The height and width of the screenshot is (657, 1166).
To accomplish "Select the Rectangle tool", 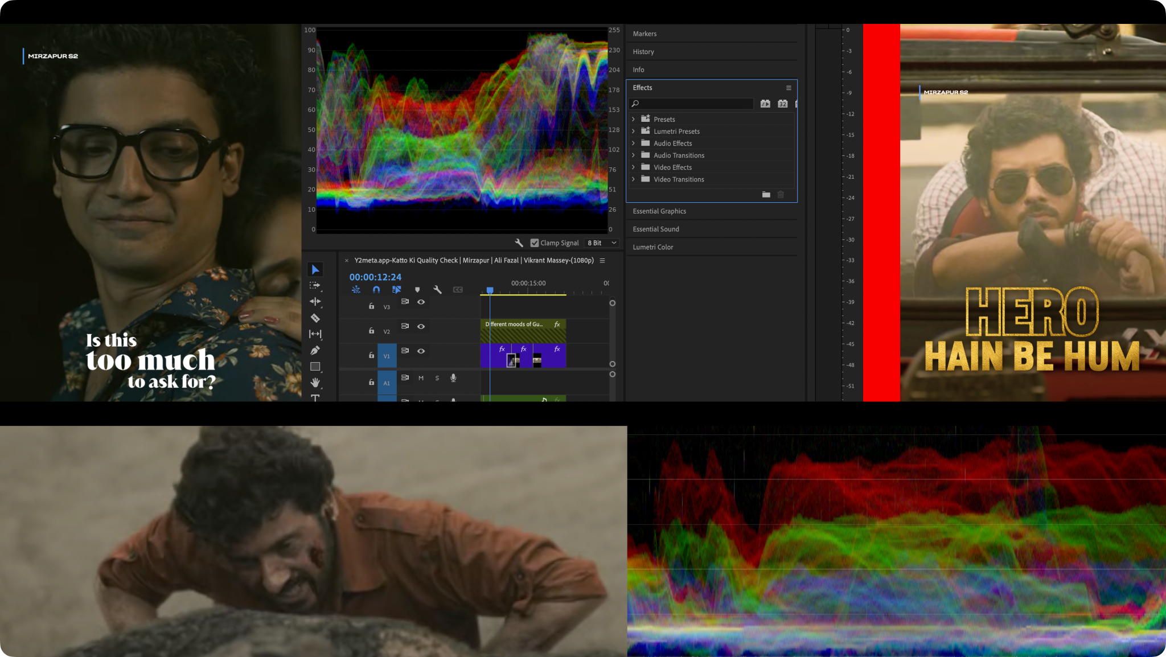I will coord(315,367).
